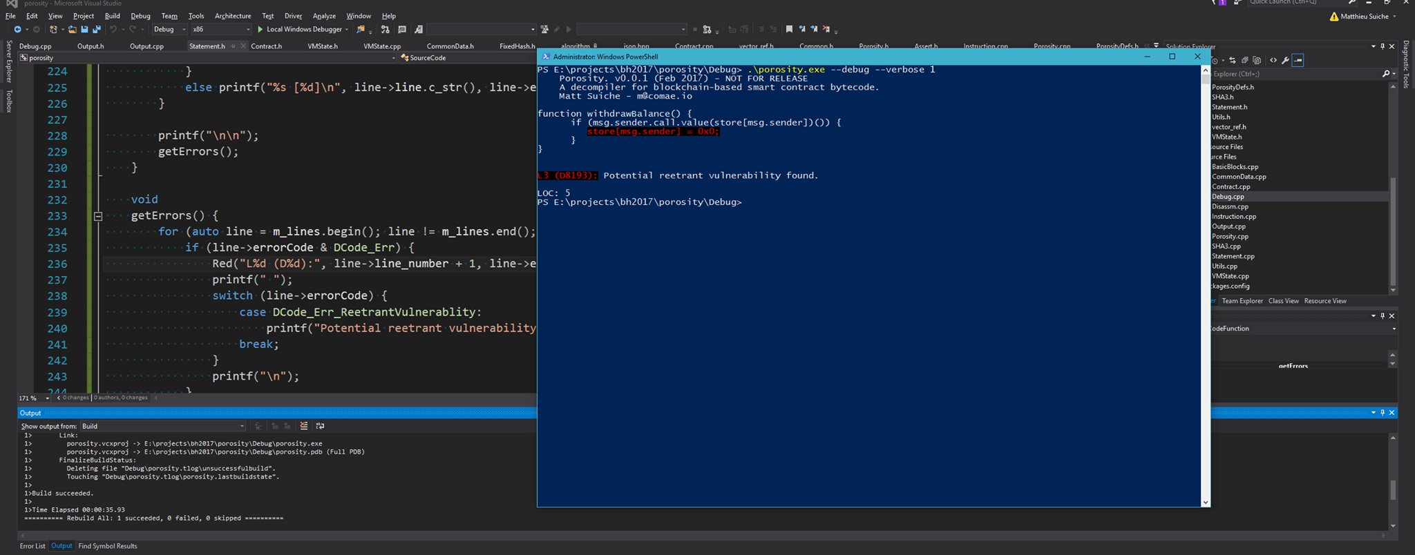
Task: Open Show output from Build dropdown
Action: click(x=163, y=426)
